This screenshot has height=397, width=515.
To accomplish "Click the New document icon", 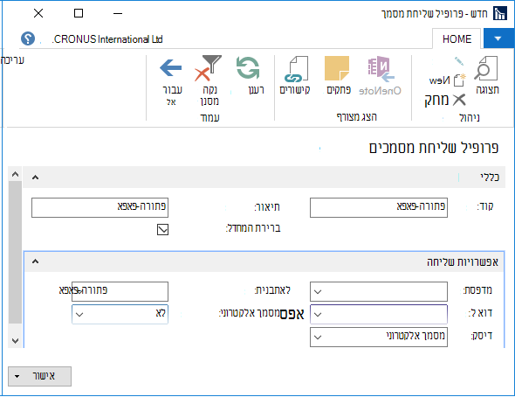I will (x=459, y=80).
